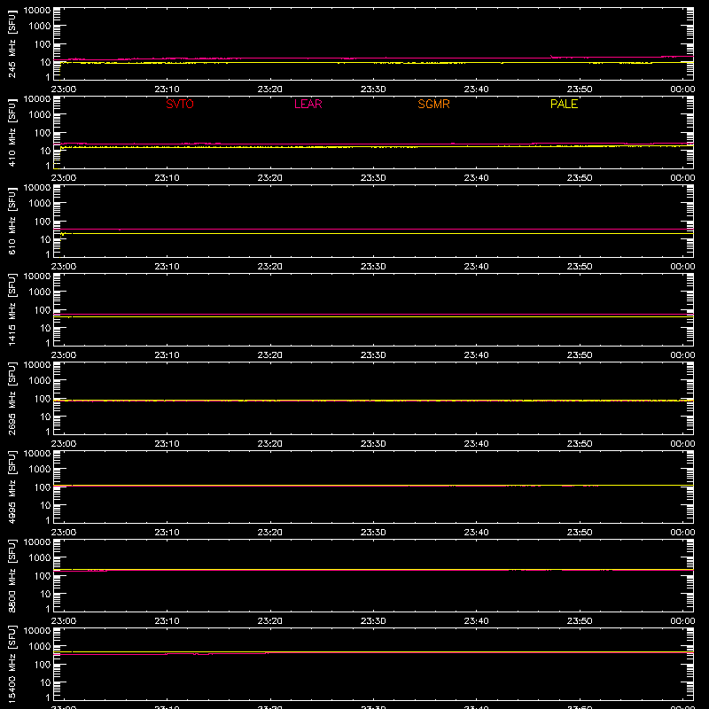Click 23:10 time label under 610 MHz plot

point(167,267)
